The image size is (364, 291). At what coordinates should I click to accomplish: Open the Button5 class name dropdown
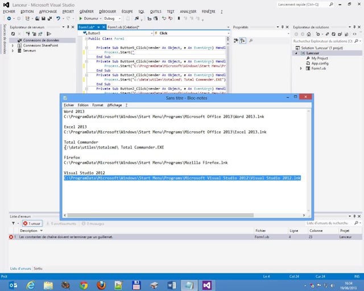pyautogui.click(x=152, y=34)
